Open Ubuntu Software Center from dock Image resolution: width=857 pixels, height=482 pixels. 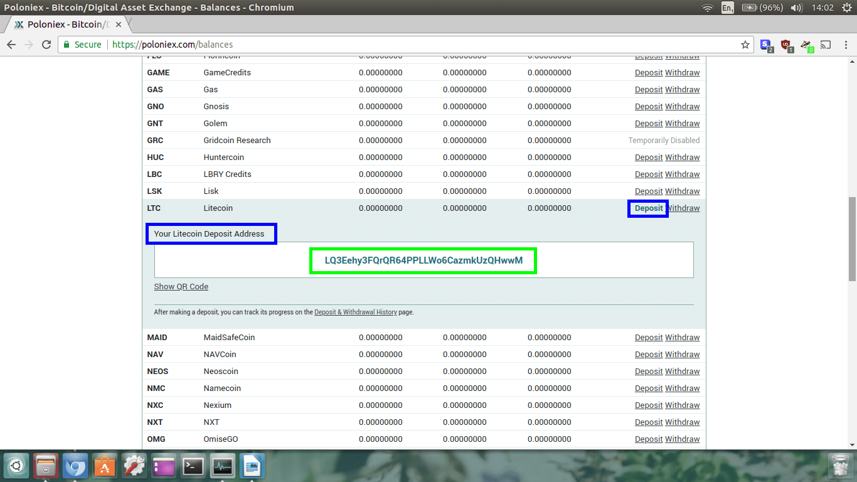(x=105, y=466)
